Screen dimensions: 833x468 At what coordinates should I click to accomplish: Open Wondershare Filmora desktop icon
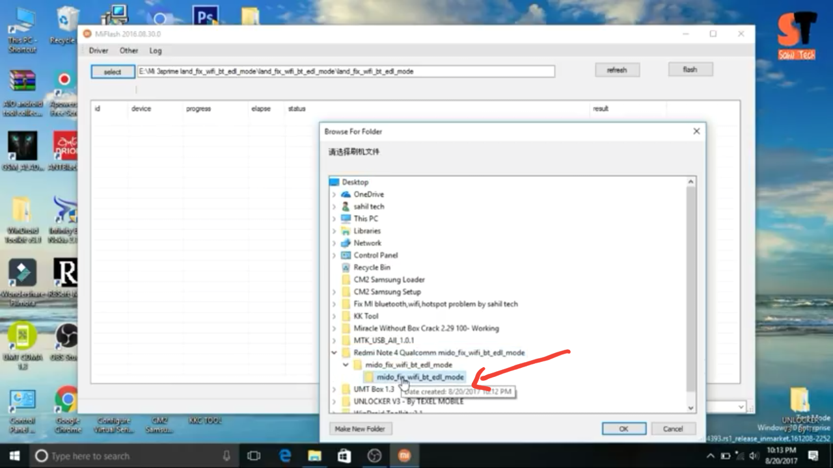pos(22,283)
